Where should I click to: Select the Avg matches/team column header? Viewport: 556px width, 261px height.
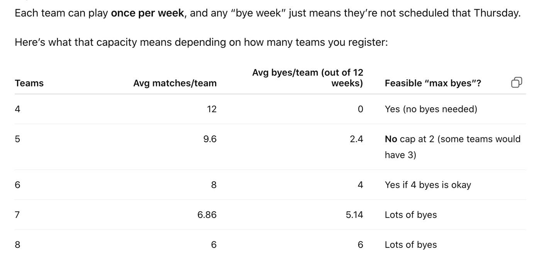pyautogui.click(x=175, y=83)
